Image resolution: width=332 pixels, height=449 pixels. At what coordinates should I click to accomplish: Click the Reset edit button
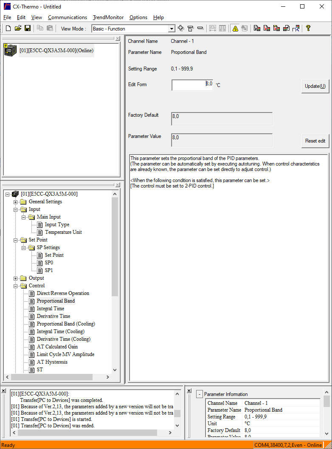pos(315,141)
